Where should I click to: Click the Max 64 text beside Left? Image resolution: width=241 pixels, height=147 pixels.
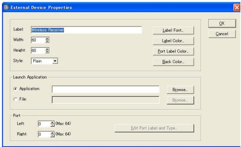point(63,123)
